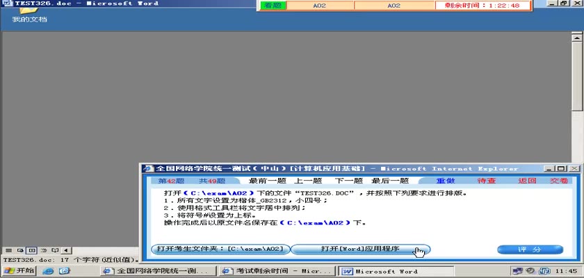Mark question with 待查 link
This screenshot has width=584, height=278.
(x=487, y=181)
